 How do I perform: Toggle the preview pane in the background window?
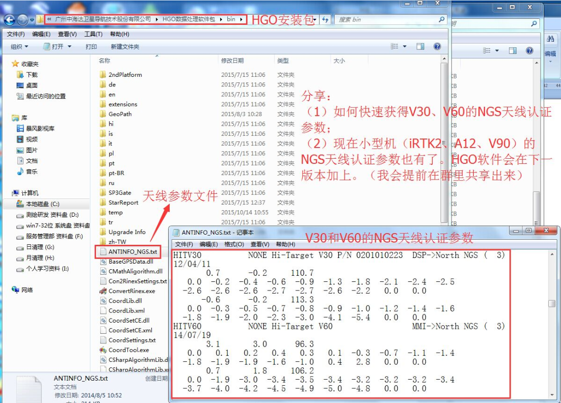point(513,51)
